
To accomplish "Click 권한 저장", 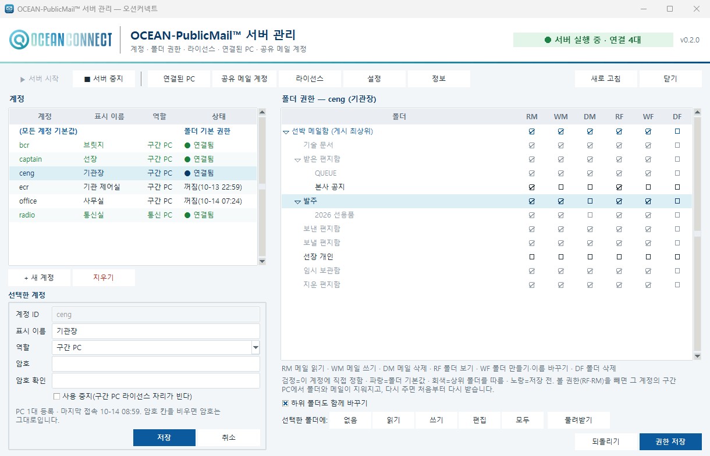I will (x=670, y=441).
